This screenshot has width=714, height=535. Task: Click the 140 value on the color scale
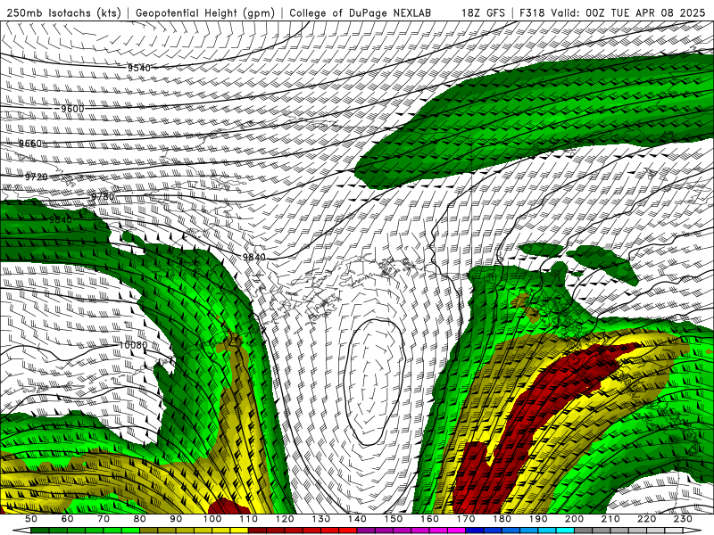pyautogui.click(x=358, y=519)
